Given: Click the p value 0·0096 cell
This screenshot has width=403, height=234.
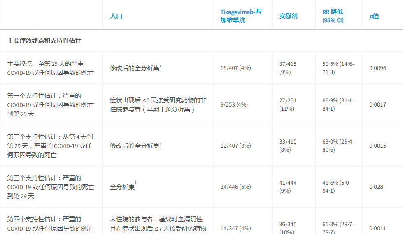Looking at the screenshot, I should [377, 68].
